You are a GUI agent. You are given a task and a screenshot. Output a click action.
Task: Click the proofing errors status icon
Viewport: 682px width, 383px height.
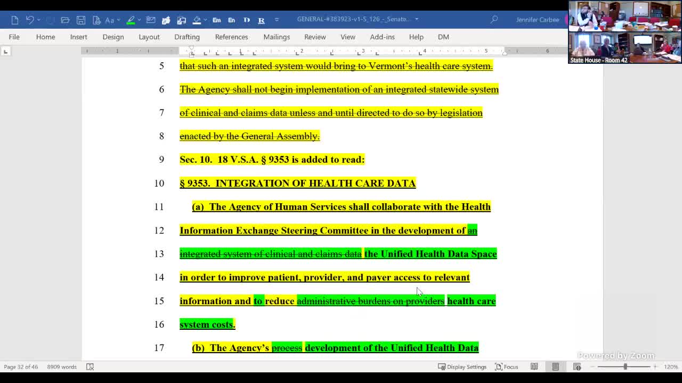90,367
